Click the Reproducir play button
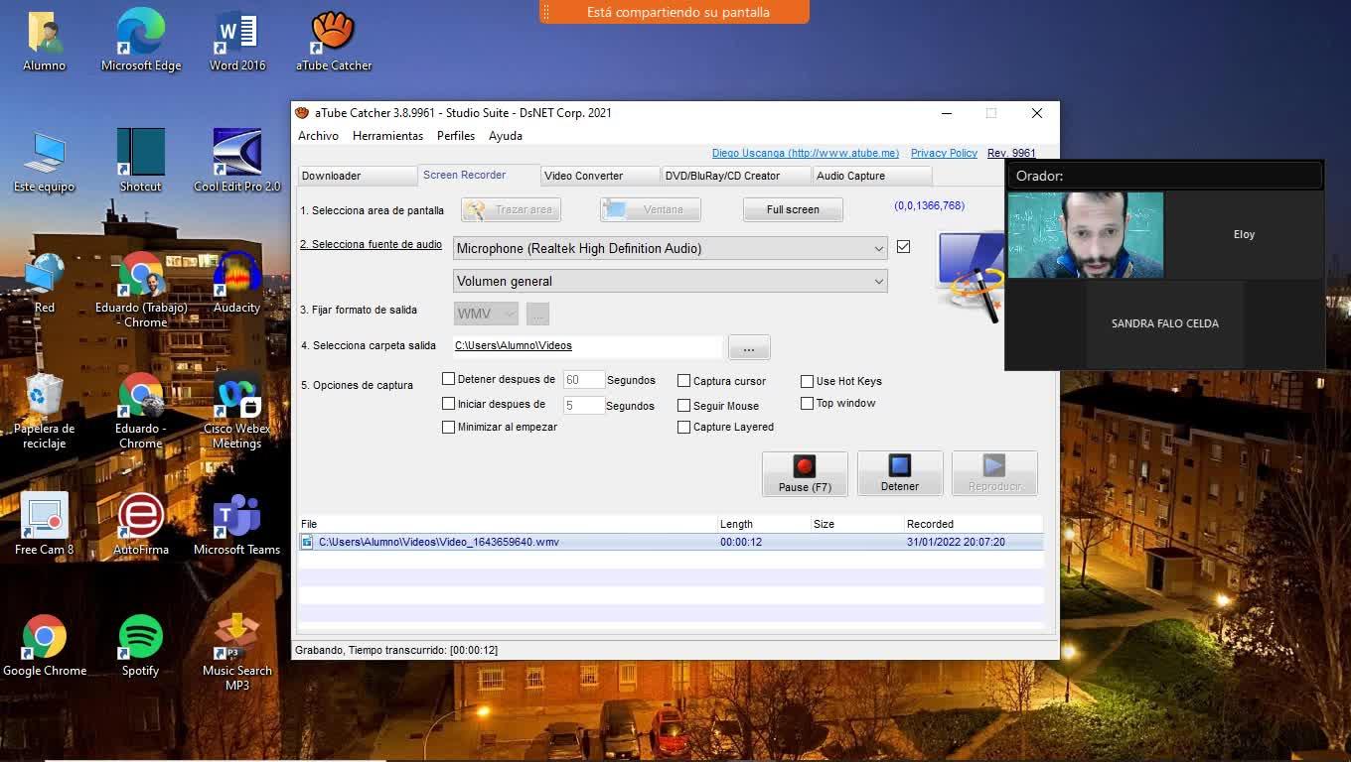This screenshot has height=762, width=1351. [x=994, y=474]
